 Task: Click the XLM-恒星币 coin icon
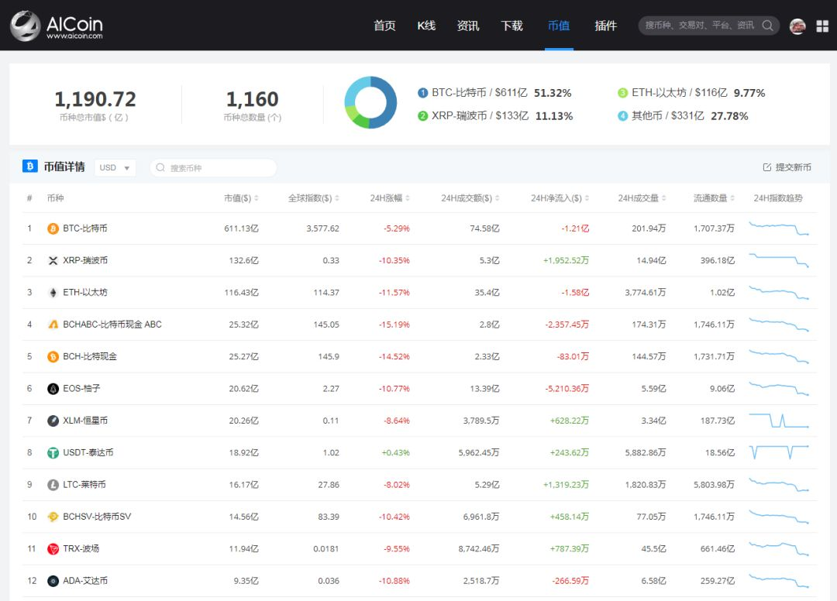click(53, 421)
